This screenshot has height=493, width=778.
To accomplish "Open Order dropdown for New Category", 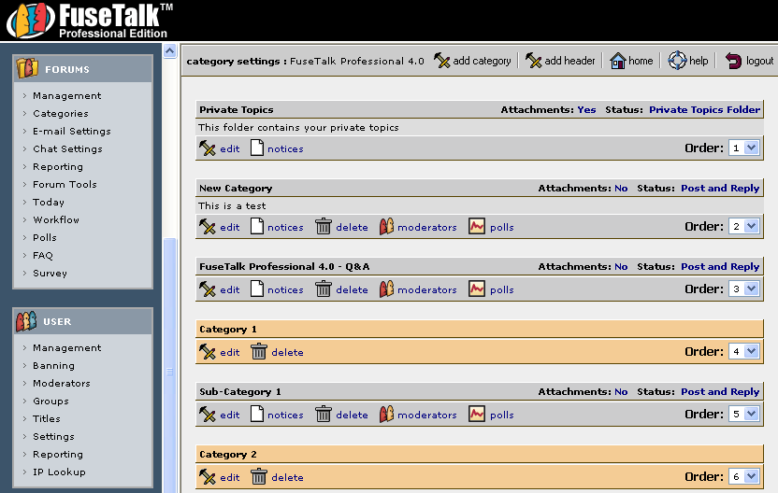I will point(743,226).
